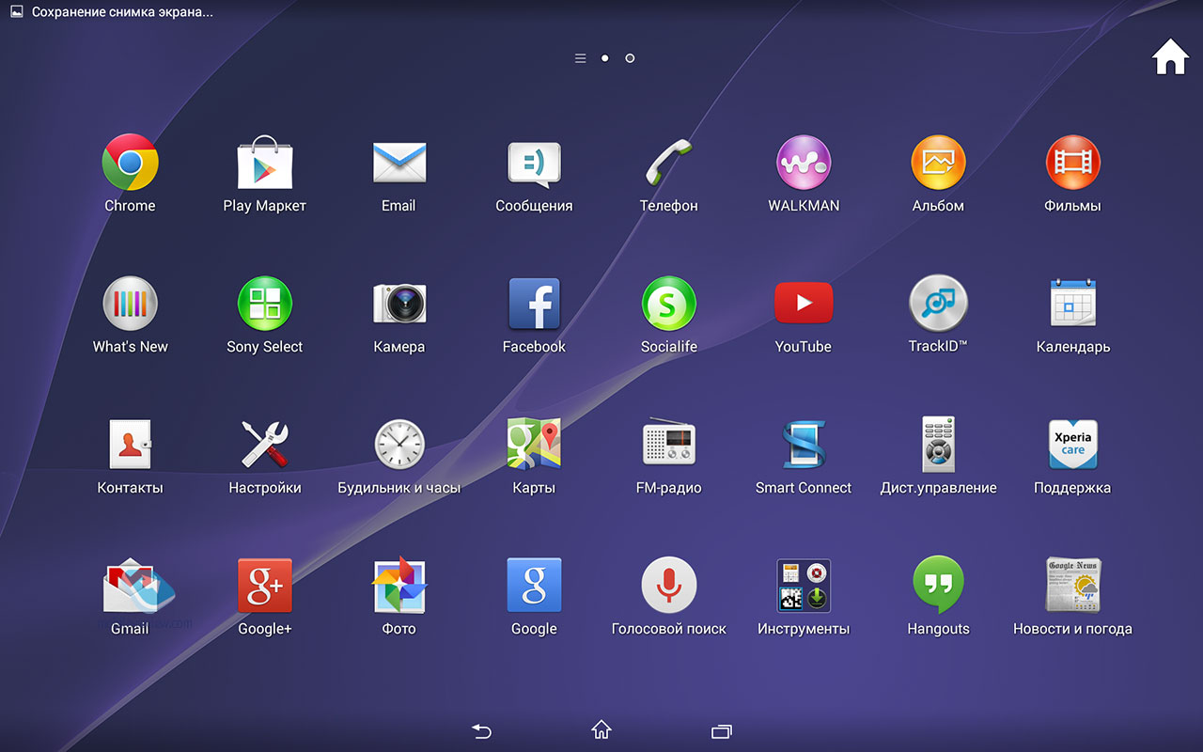Tap the Home navigation bar button
This screenshot has height=752, width=1203.
coord(601,729)
